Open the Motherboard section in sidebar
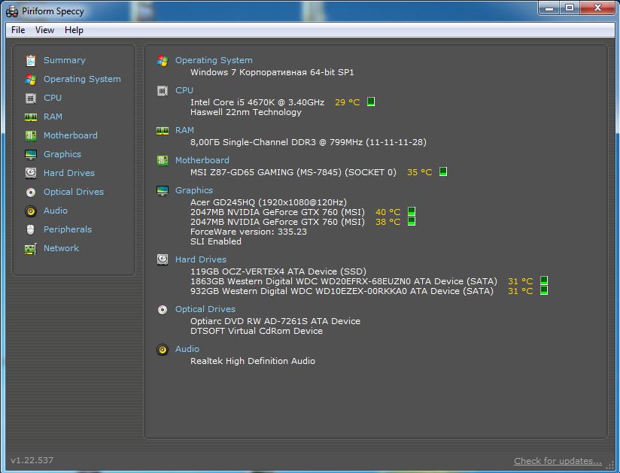The height and width of the screenshot is (473, 620). pos(71,135)
